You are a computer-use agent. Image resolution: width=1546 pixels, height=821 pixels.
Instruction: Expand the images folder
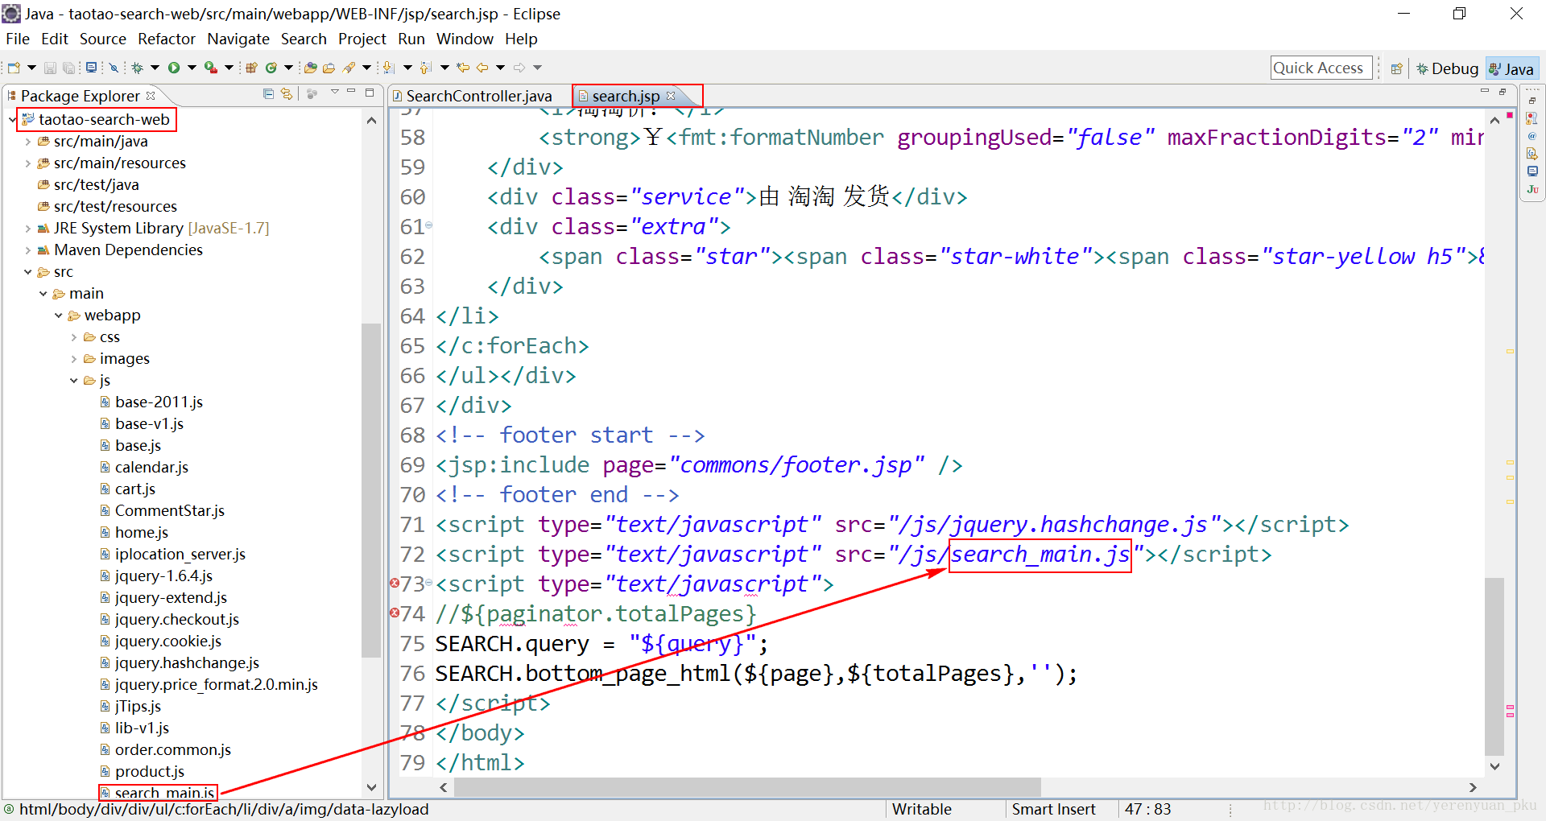pos(73,358)
